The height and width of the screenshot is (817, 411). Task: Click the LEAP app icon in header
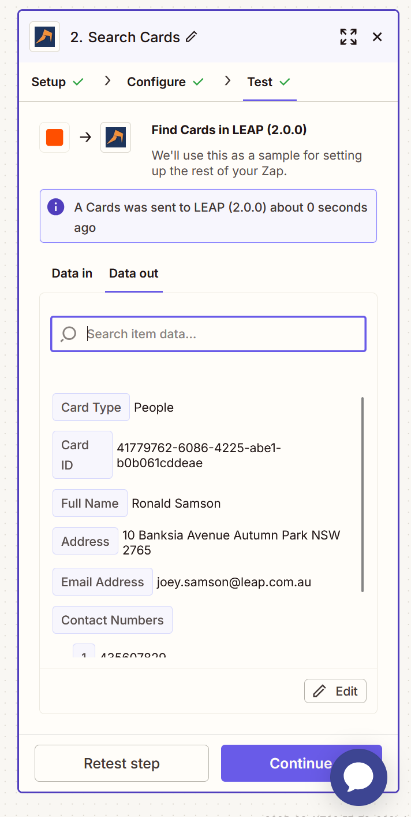(x=44, y=37)
